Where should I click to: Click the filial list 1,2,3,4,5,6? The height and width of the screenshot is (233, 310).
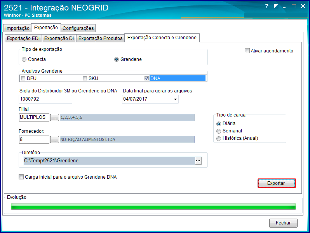tap(127, 117)
